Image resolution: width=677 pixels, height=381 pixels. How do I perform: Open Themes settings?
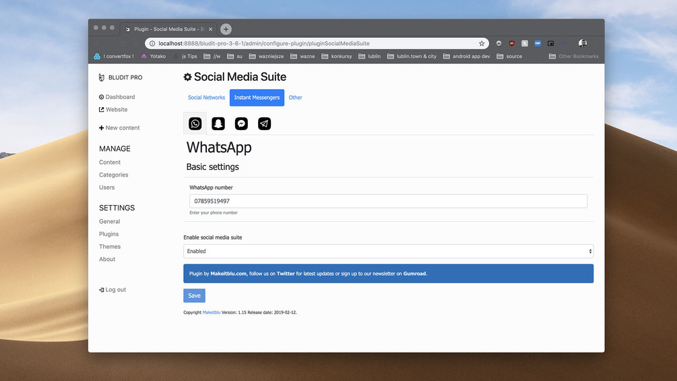coord(110,246)
